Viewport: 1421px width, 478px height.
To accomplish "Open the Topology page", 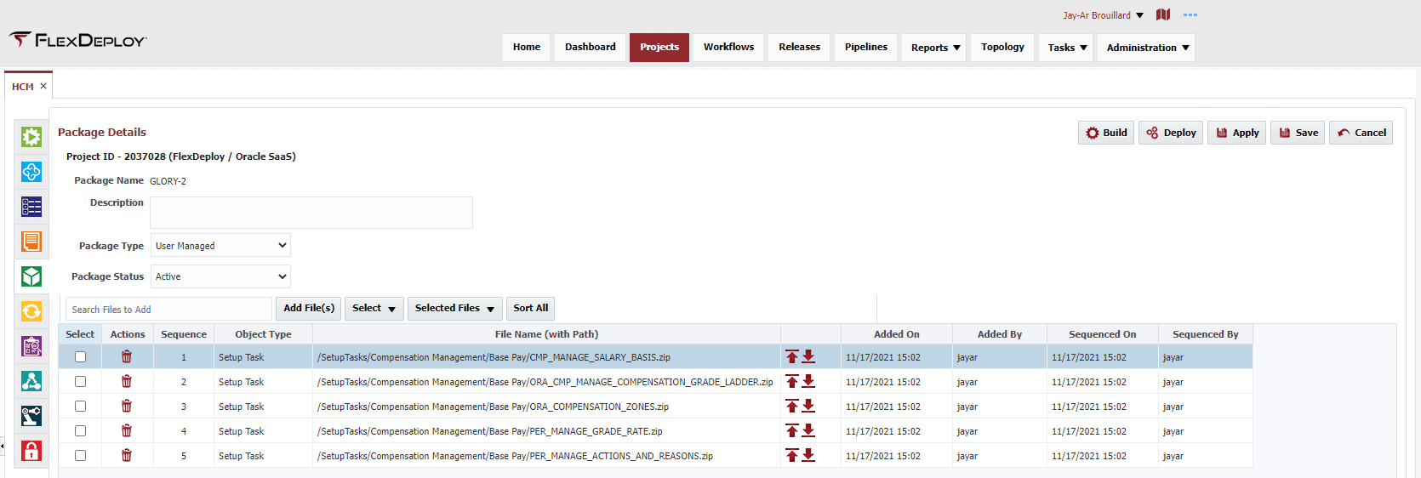I will click(1002, 48).
